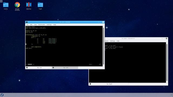Click the 'end ha_tb;' line
173x97 pixels.
pos(29,32)
